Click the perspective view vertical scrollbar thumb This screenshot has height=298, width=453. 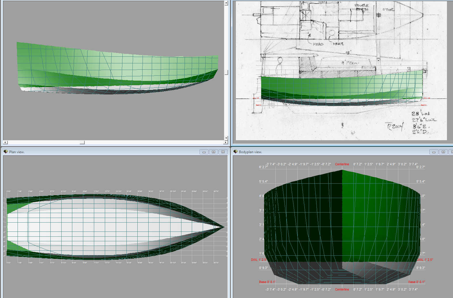226,72
